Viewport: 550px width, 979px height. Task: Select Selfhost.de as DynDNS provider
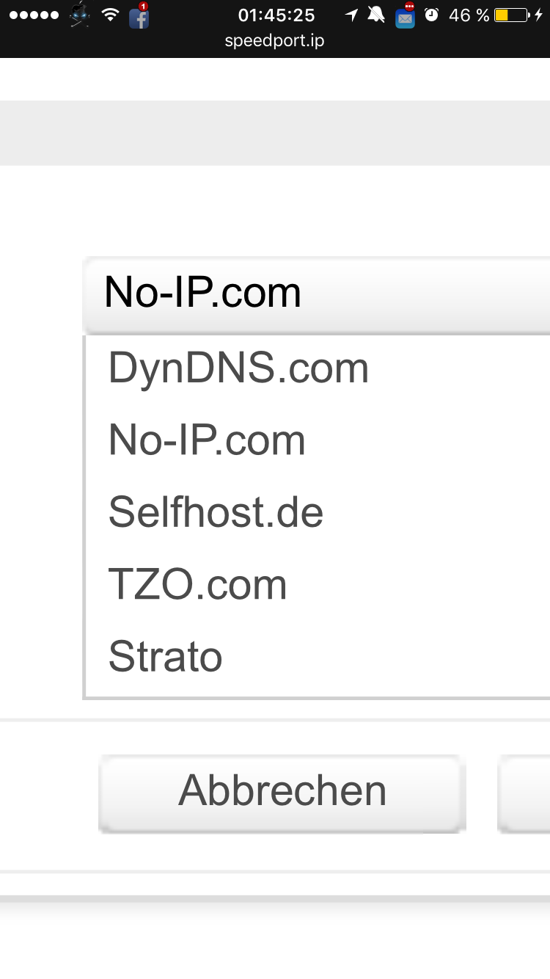point(214,512)
